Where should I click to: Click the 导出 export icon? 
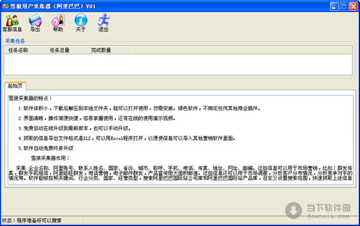pos(35,23)
